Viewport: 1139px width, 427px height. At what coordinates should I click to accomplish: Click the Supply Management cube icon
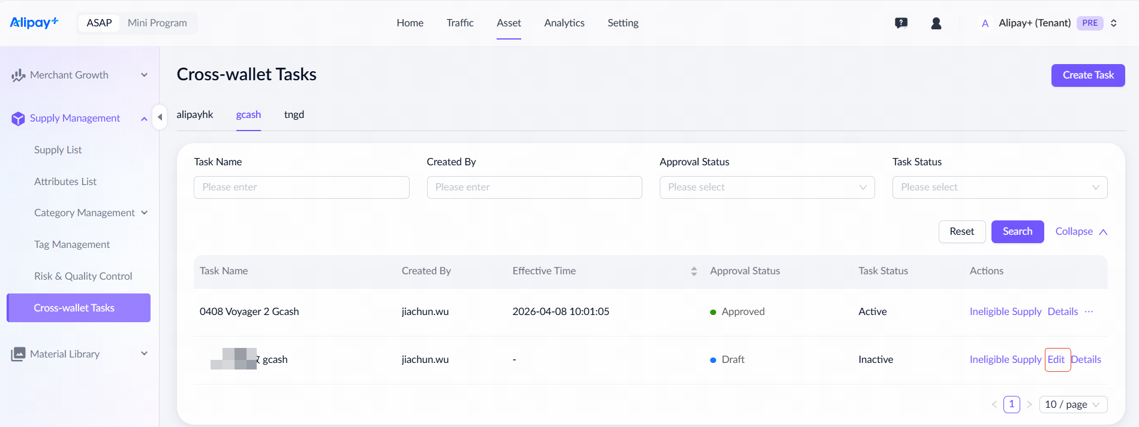pos(18,119)
